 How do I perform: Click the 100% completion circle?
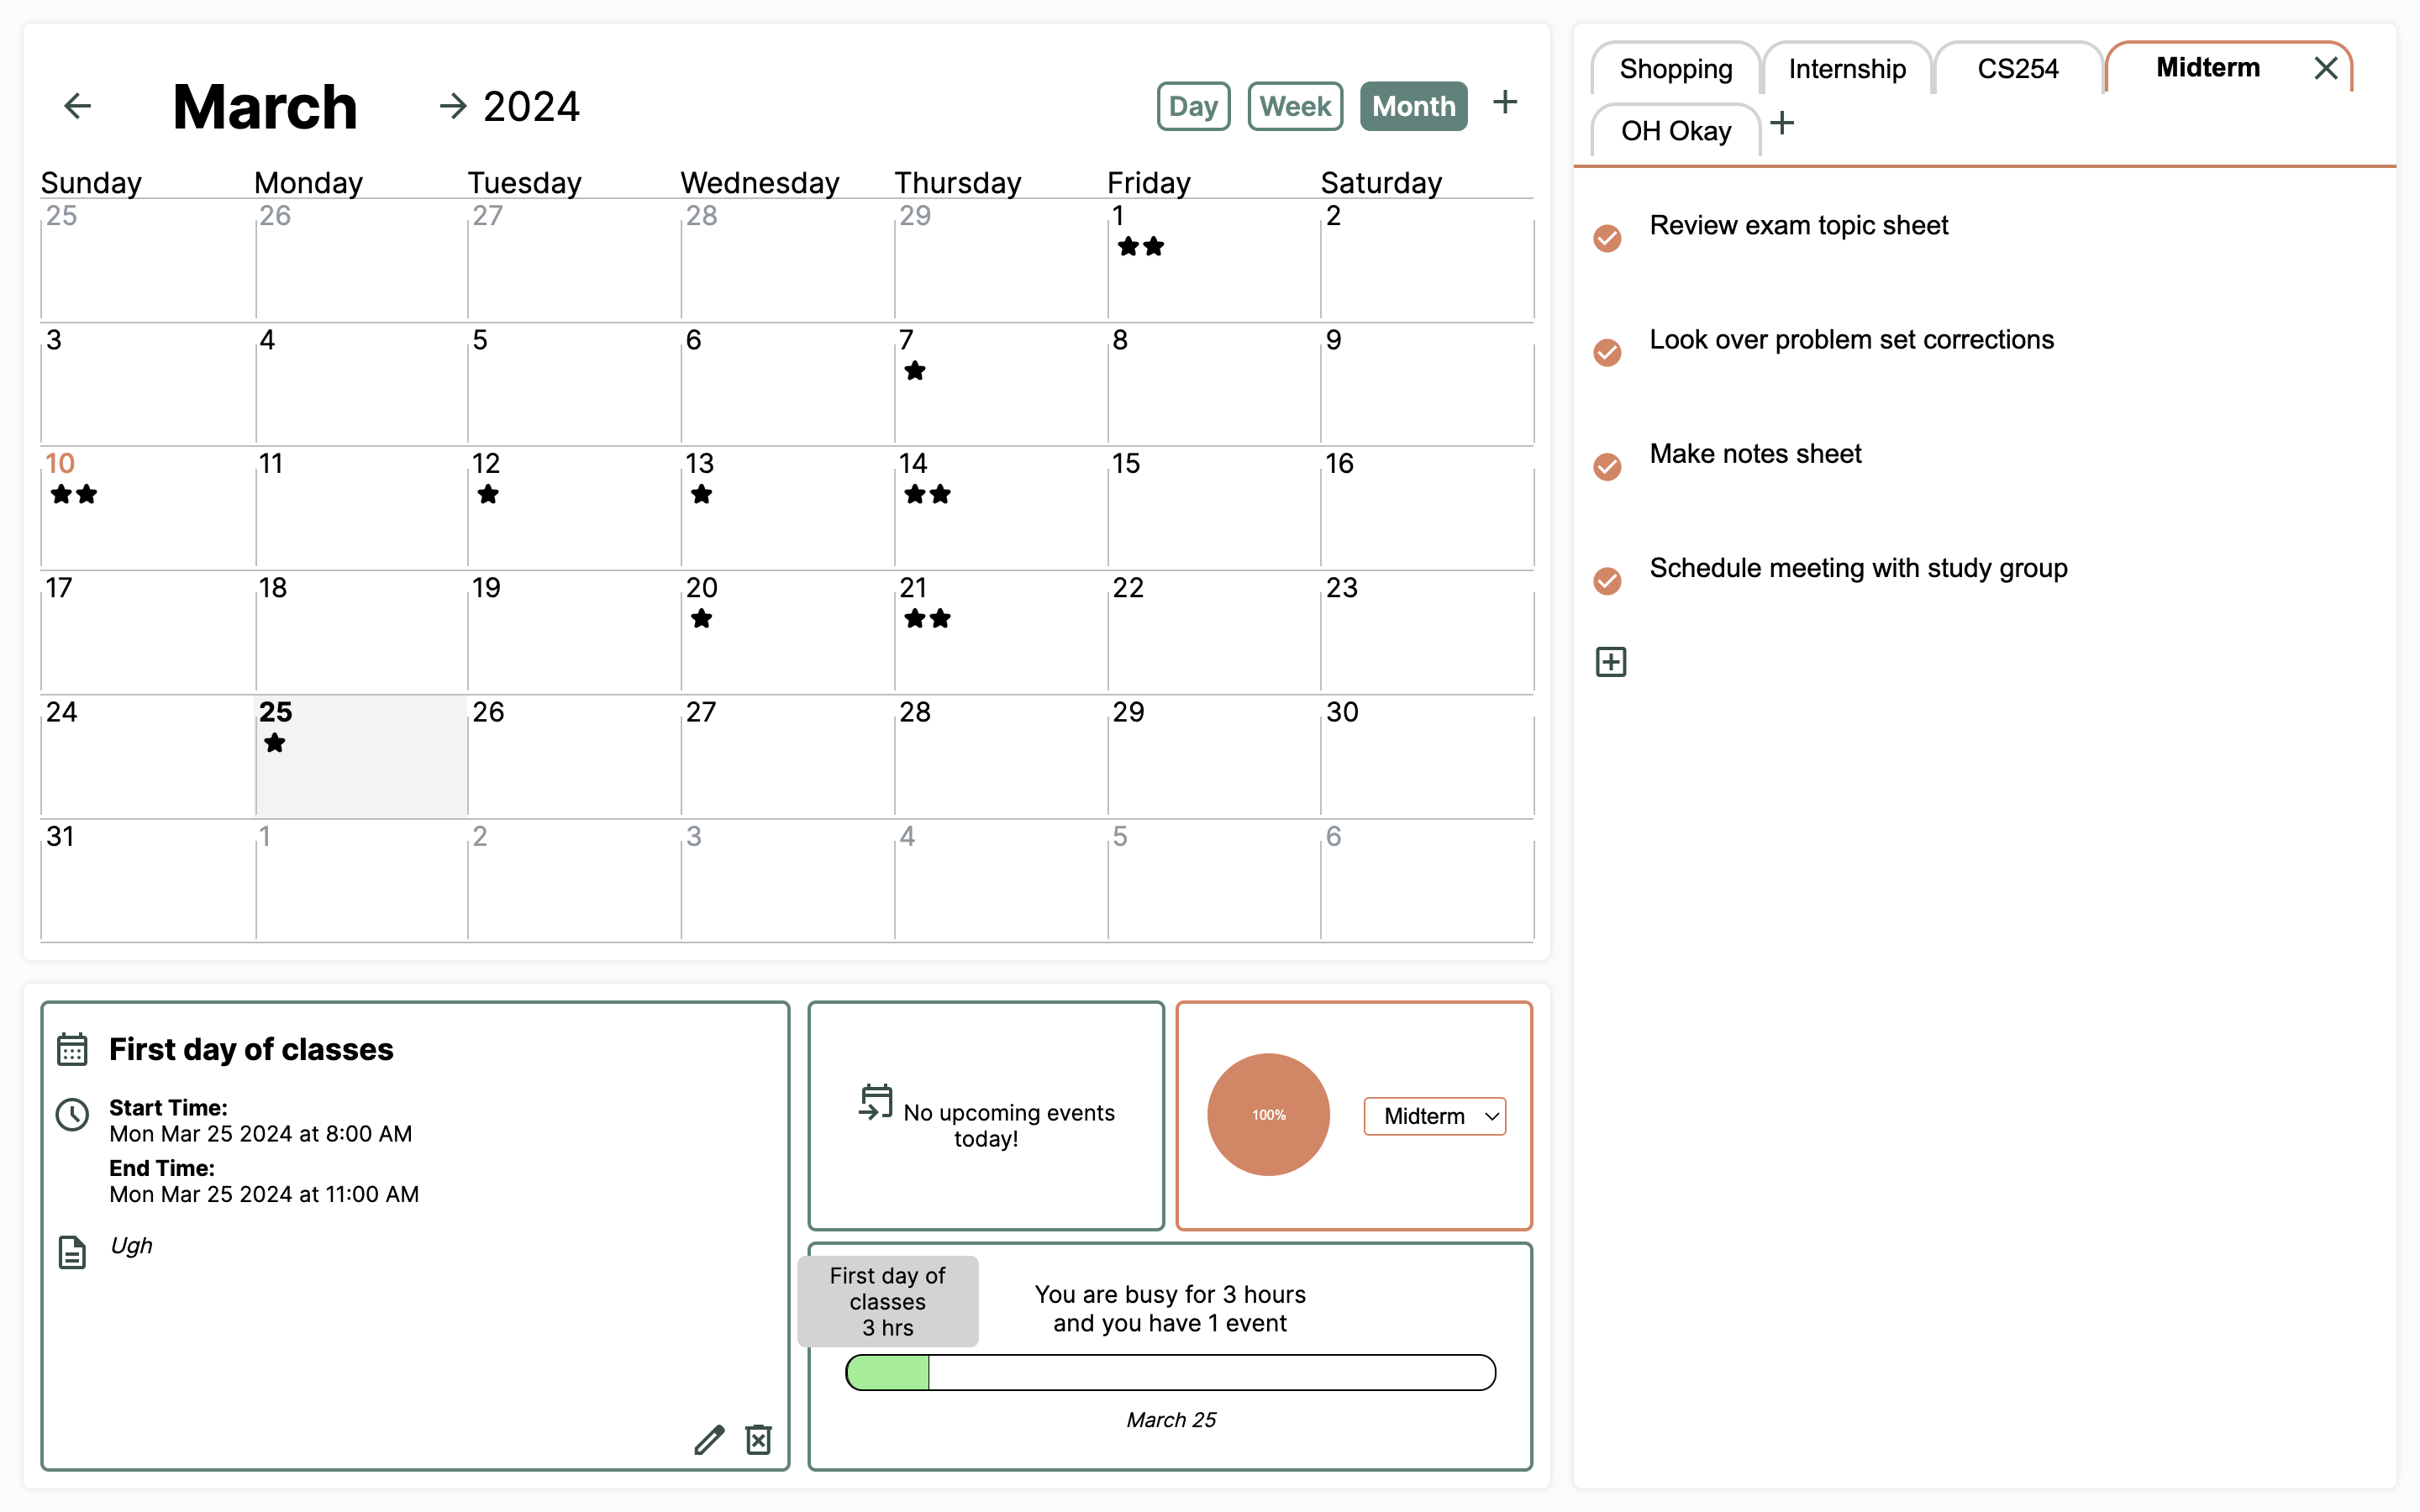coord(1268,1114)
